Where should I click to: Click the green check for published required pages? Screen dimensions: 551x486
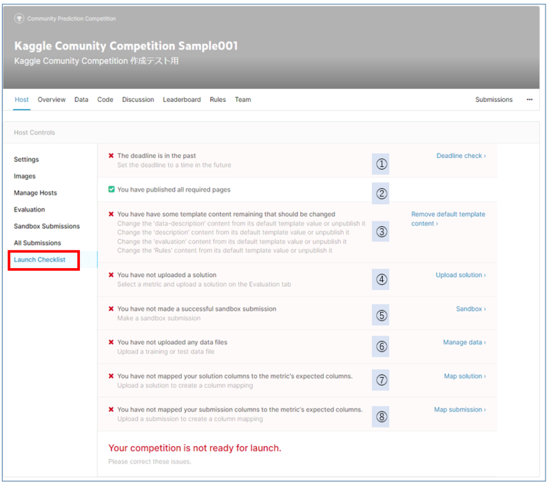(111, 189)
